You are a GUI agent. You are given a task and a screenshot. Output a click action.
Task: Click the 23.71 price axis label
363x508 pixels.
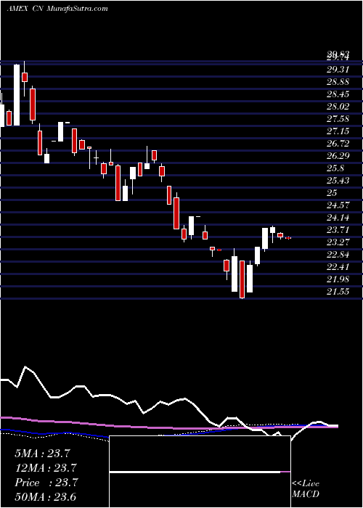point(338,230)
